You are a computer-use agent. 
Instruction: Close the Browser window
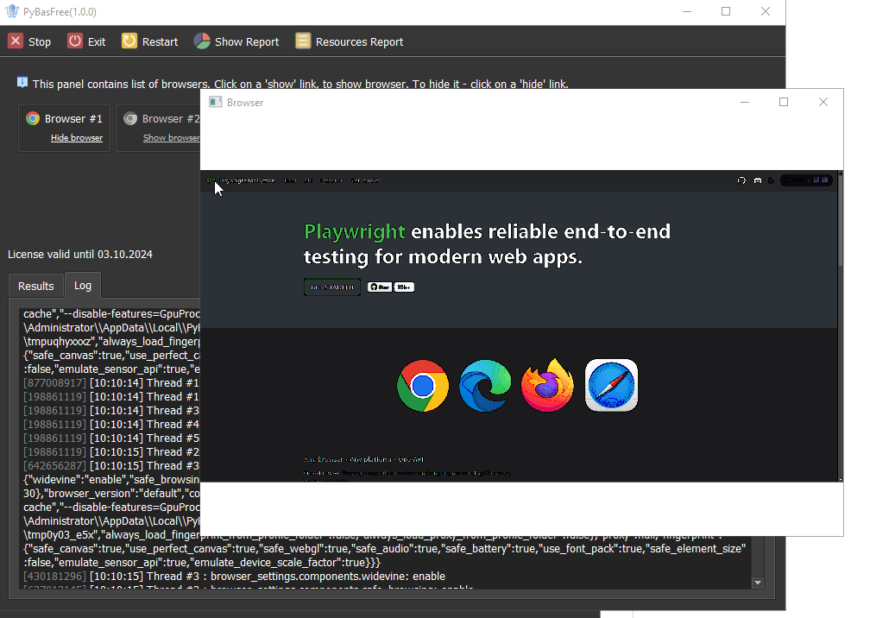click(823, 102)
